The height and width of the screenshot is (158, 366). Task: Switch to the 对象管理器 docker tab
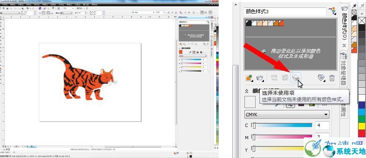click(344, 70)
